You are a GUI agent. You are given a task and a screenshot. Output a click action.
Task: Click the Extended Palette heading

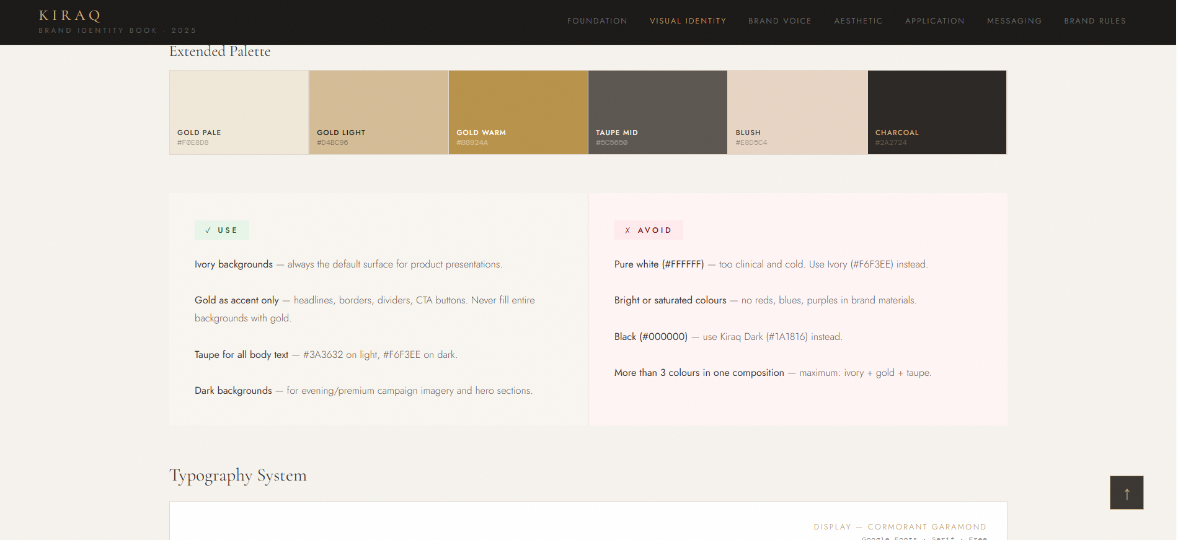point(220,51)
